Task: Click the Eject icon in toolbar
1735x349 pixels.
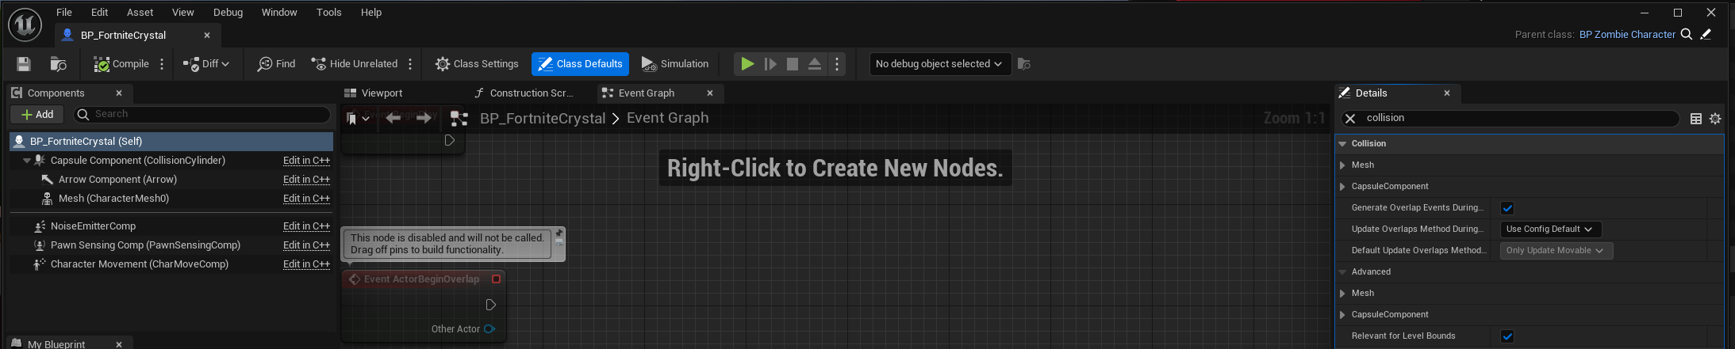Action: [814, 64]
